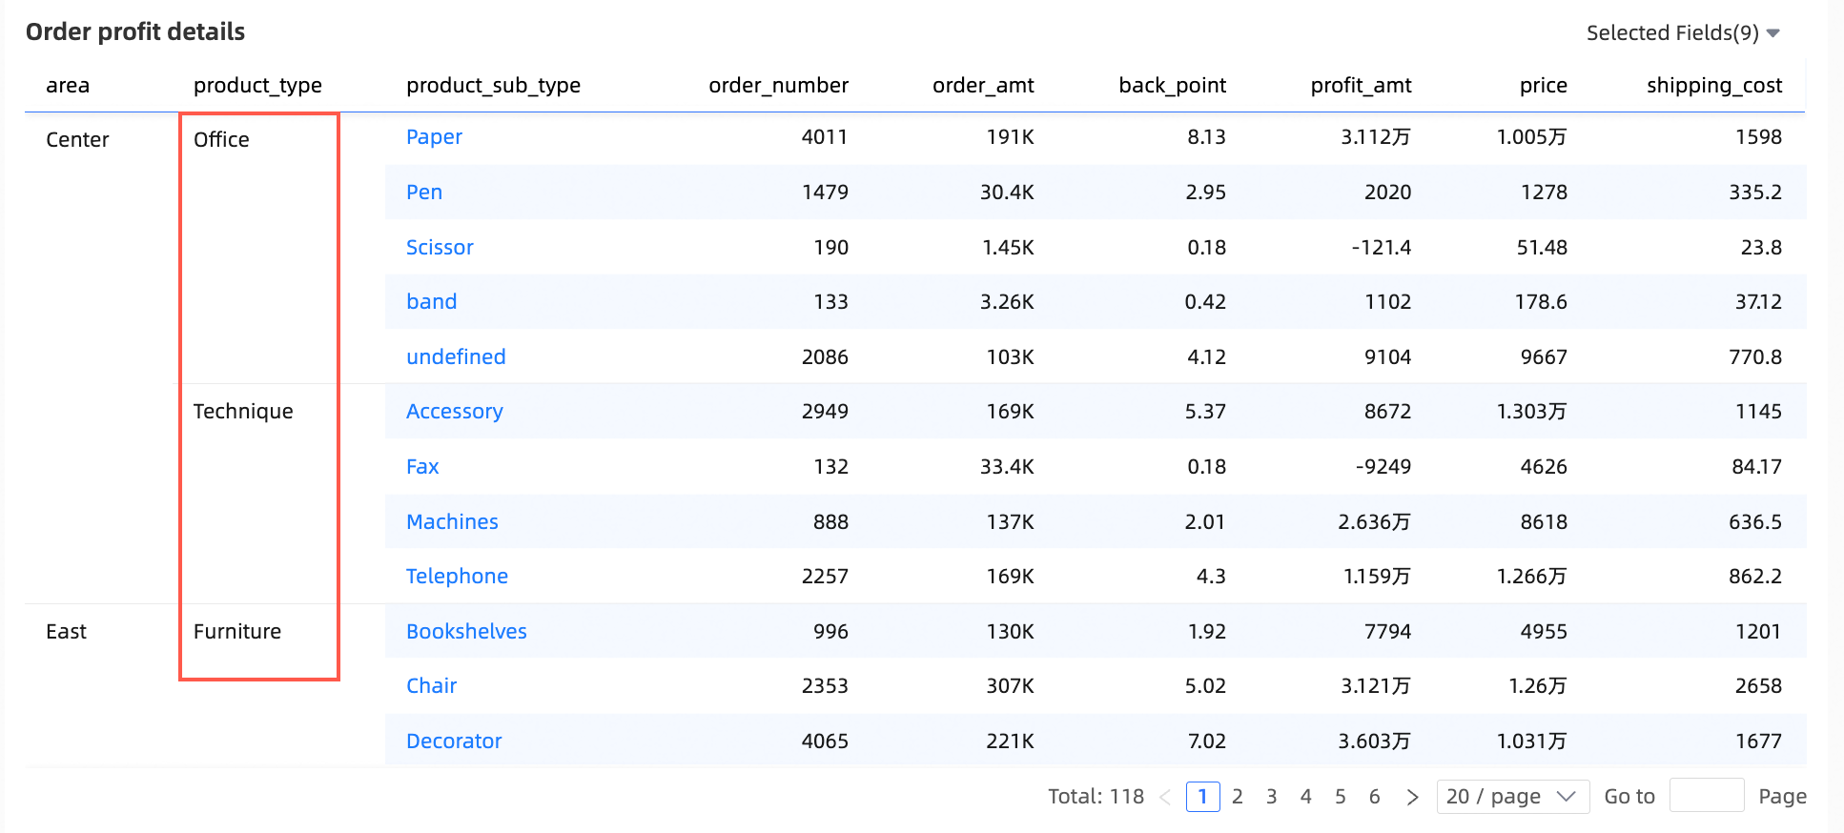Click the 307K order amount cell
This screenshot has width=1844, height=833.
click(x=1010, y=685)
